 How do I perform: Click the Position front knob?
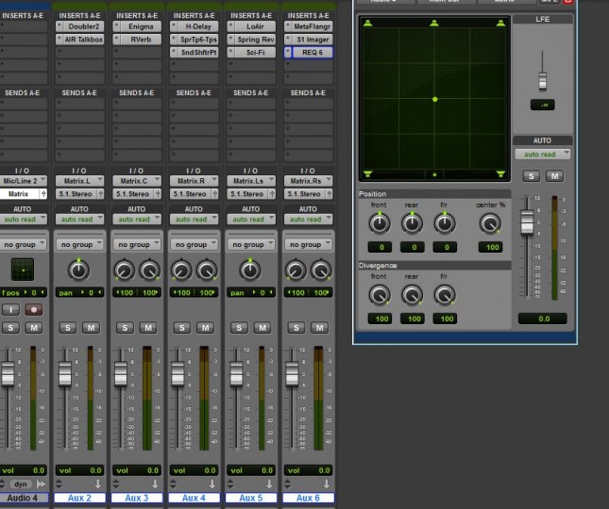point(379,223)
